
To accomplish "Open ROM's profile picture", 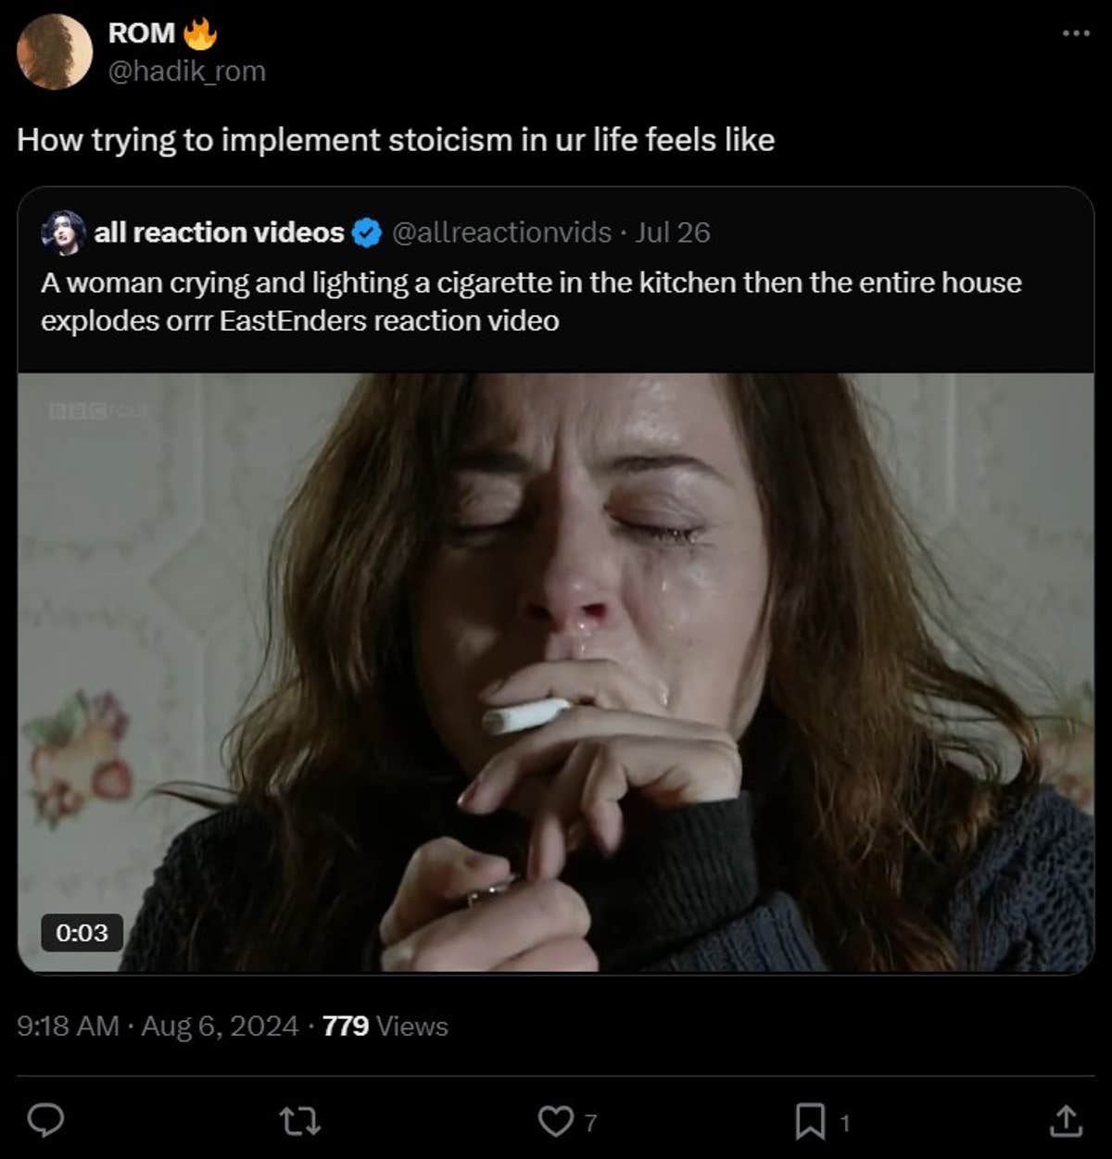I will 51,50.
